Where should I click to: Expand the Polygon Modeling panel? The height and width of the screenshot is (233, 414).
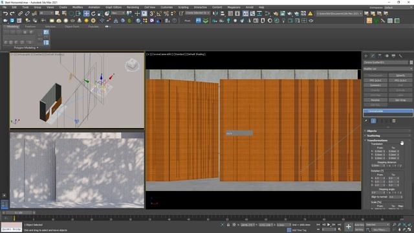pos(26,48)
